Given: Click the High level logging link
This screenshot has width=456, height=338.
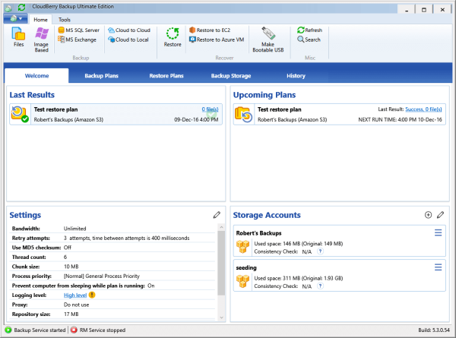Looking at the screenshot, I should coord(74,294).
